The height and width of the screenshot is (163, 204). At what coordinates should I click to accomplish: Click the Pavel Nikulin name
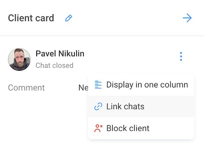coord(60,54)
